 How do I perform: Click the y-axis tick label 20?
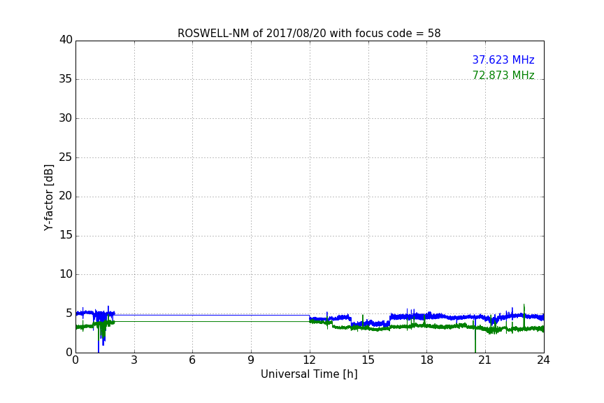[66, 196]
